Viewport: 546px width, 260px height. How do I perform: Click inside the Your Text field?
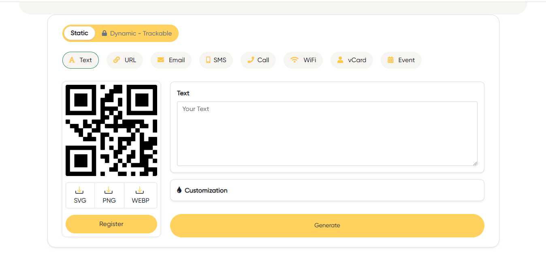(327, 133)
